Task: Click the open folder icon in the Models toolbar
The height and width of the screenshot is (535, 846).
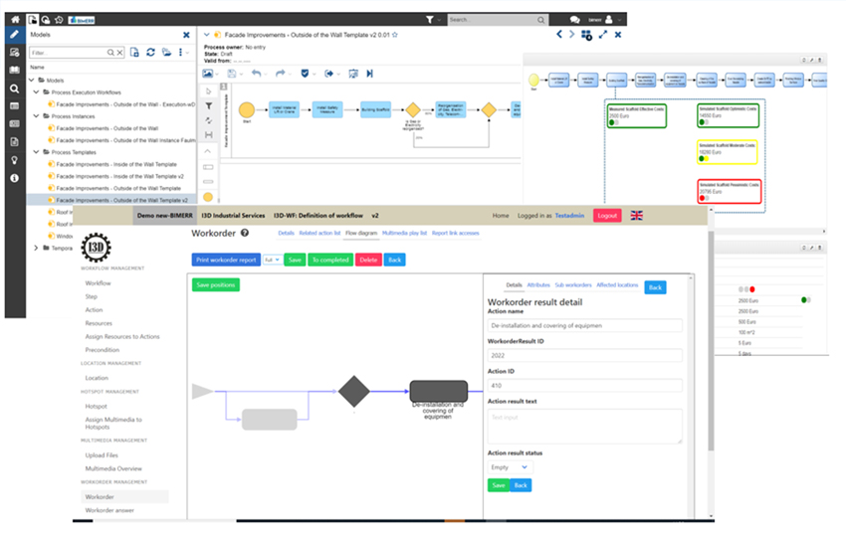Action: pos(167,53)
